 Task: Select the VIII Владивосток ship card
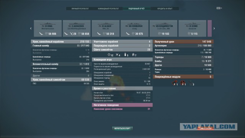[163, 28]
